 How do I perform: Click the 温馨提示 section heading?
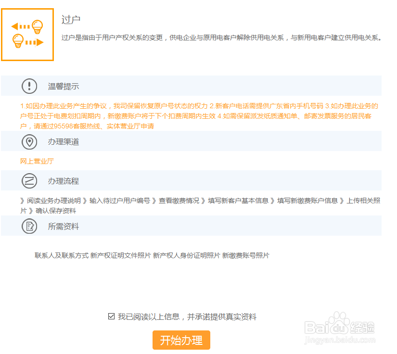(x=64, y=86)
